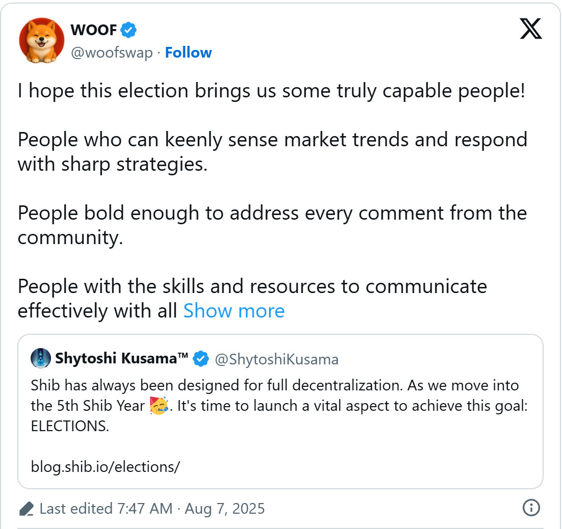562x529 pixels.
Task: Click WOOF's blue verified badge
Action: [129, 30]
